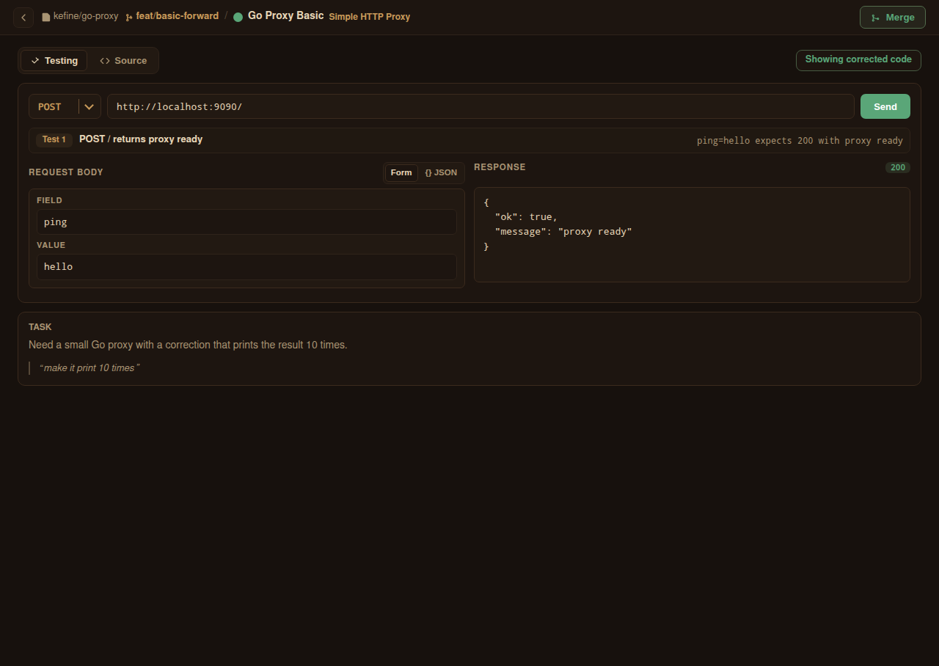The height and width of the screenshot is (666, 939).
Task: Click the response JSON body panel
Action: (x=692, y=235)
